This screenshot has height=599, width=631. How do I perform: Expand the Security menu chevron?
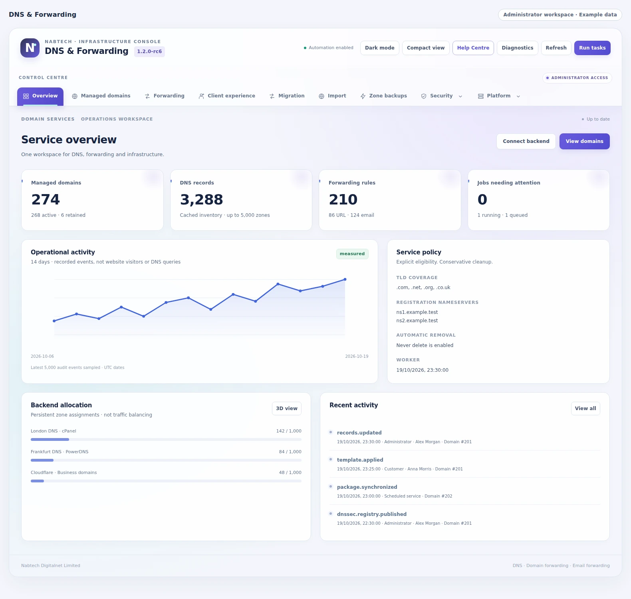(460, 96)
